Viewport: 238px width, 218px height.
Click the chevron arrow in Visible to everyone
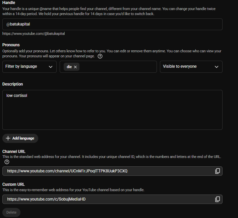(x=217, y=67)
